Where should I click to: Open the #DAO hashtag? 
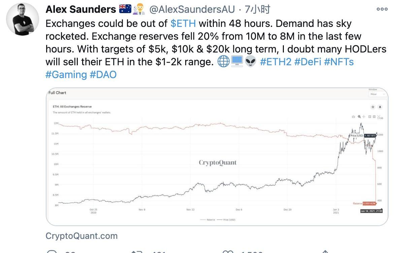(103, 75)
